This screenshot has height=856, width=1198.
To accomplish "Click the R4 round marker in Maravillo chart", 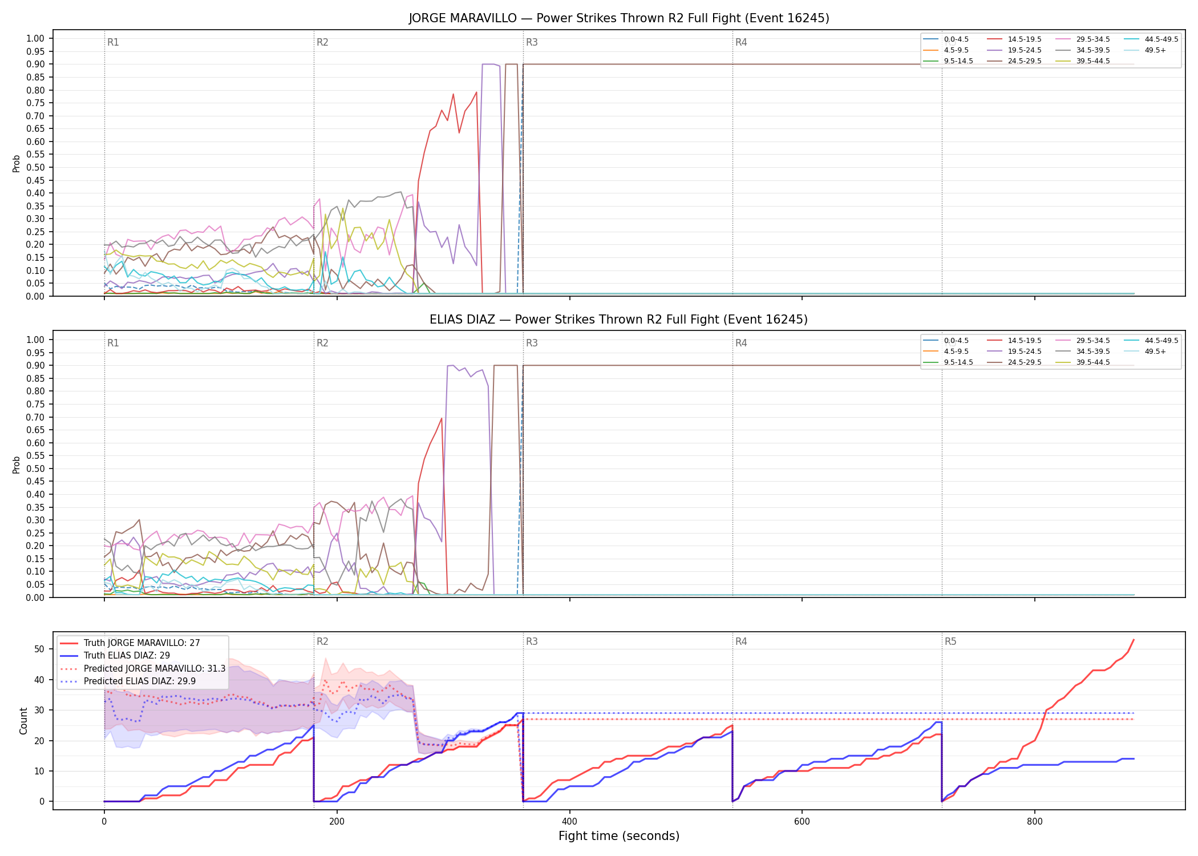I will click(741, 42).
